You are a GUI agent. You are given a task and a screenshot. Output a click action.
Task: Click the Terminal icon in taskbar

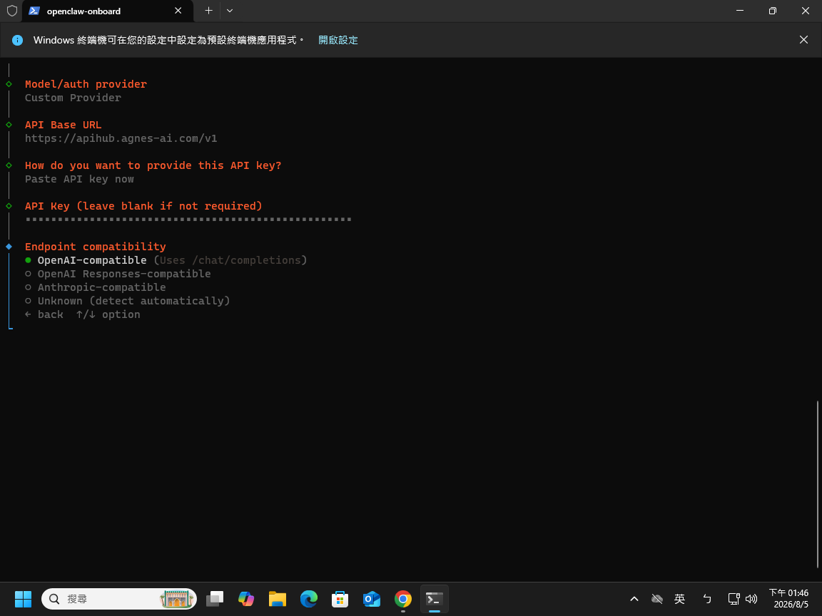pyautogui.click(x=435, y=599)
